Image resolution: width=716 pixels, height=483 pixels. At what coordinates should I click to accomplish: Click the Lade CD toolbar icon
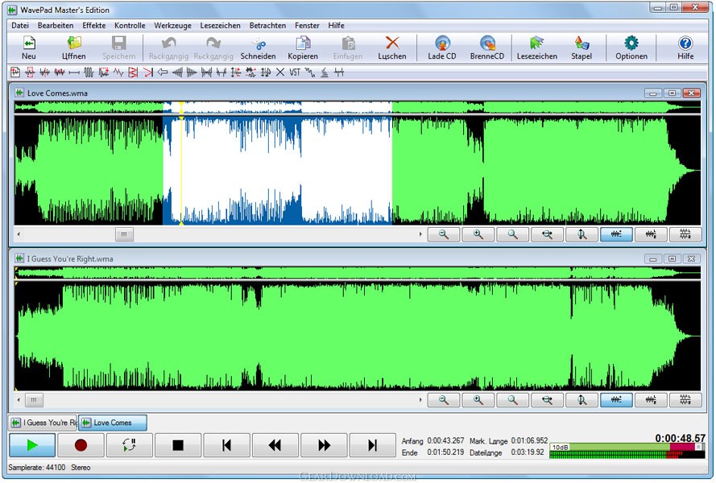pos(441,47)
